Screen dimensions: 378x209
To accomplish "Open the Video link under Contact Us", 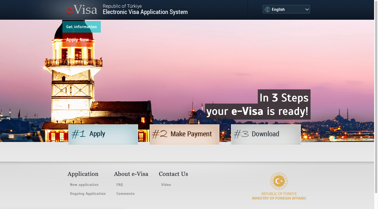I will 166,185.
